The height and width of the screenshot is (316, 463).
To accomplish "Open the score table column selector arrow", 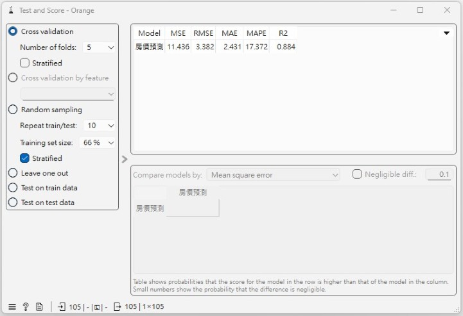I will click(446, 33).
